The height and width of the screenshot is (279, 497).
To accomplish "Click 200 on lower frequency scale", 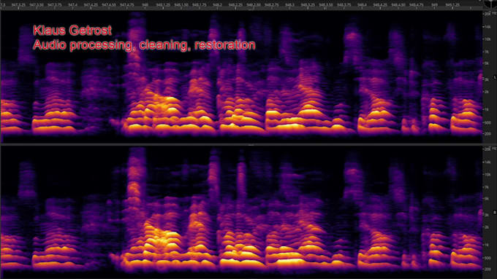I will coord(487,270).
